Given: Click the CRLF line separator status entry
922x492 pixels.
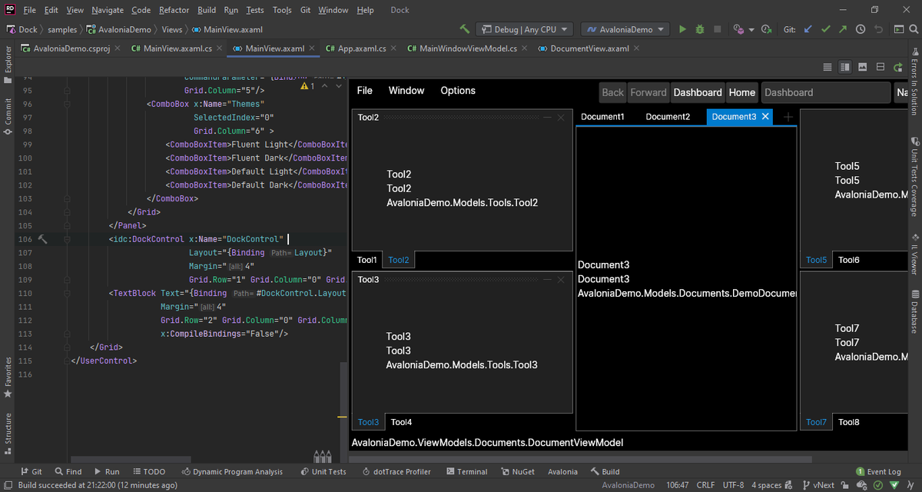Looking at the screenshot, I should 705,485.
